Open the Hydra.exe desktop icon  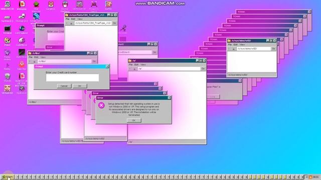click(x=22, y=90)
